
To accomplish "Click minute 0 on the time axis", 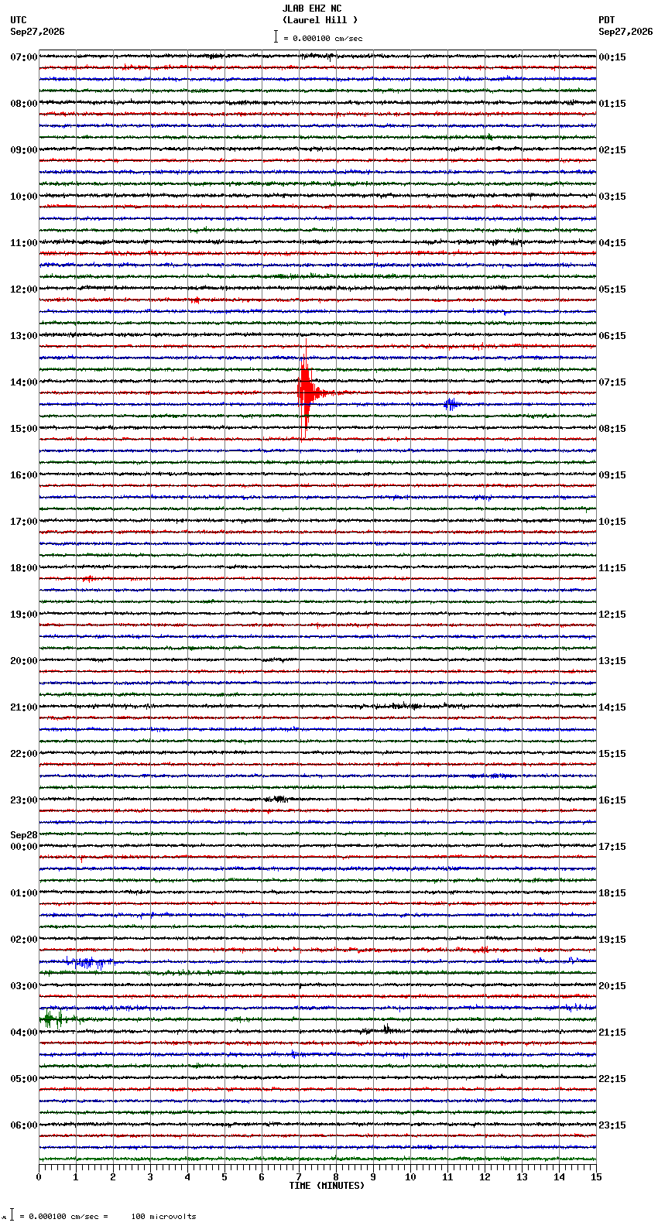I will pyautogui.click(x=39, y=1176).
